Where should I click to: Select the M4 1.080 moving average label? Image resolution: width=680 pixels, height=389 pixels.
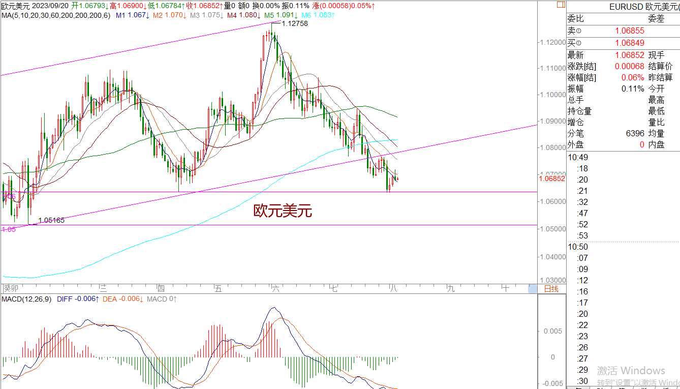[244, 15]
